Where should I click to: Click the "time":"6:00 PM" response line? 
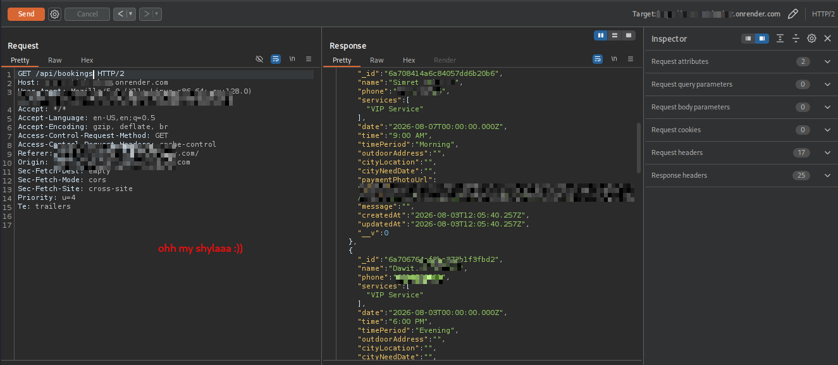[x=397, y=322]
